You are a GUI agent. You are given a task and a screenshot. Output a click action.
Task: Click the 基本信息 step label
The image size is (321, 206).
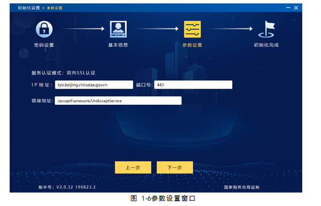(118, 45)
